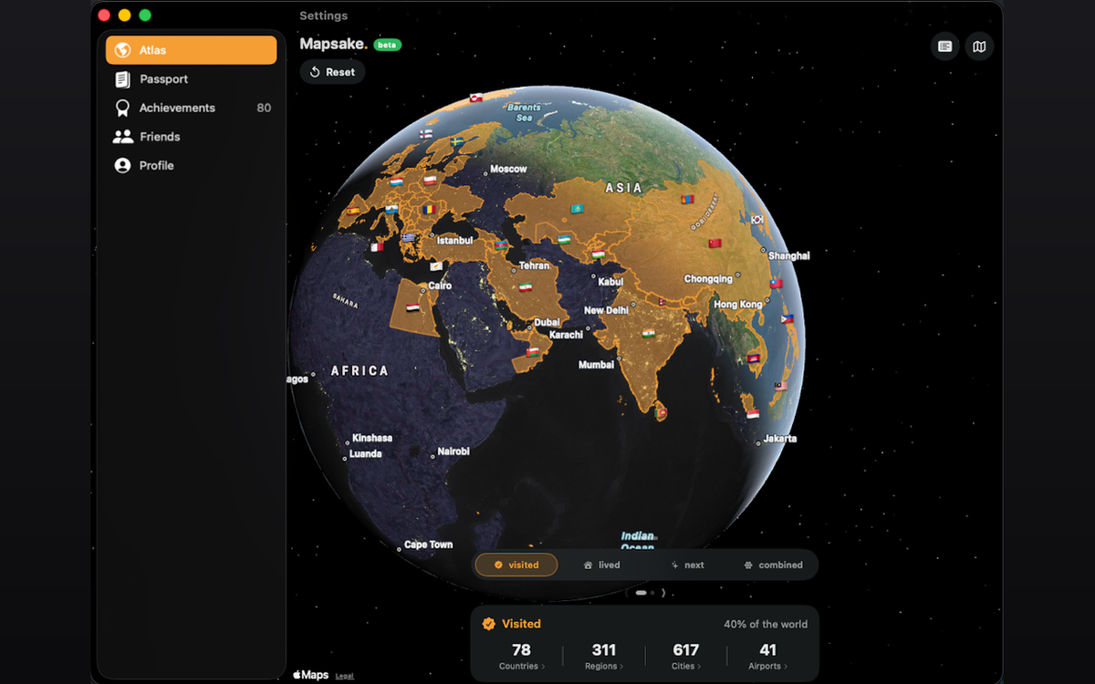Click the New Delhi city label

pyautogui.click(x=607, y=310)
